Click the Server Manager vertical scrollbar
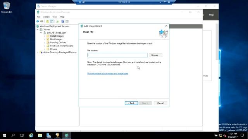 tap(217, 42)
